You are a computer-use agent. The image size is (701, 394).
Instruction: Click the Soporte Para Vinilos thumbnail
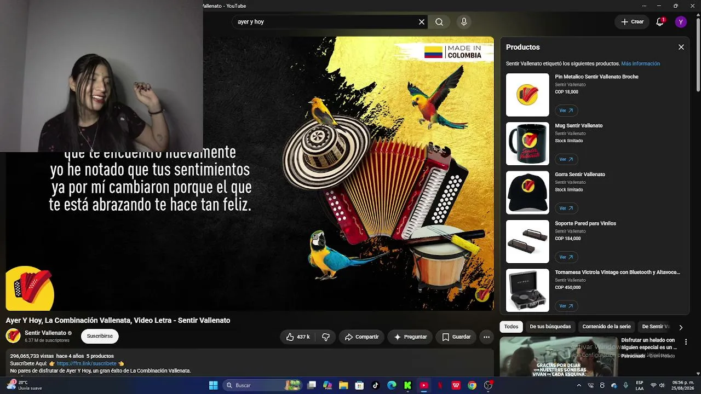(x=527, y=241)
